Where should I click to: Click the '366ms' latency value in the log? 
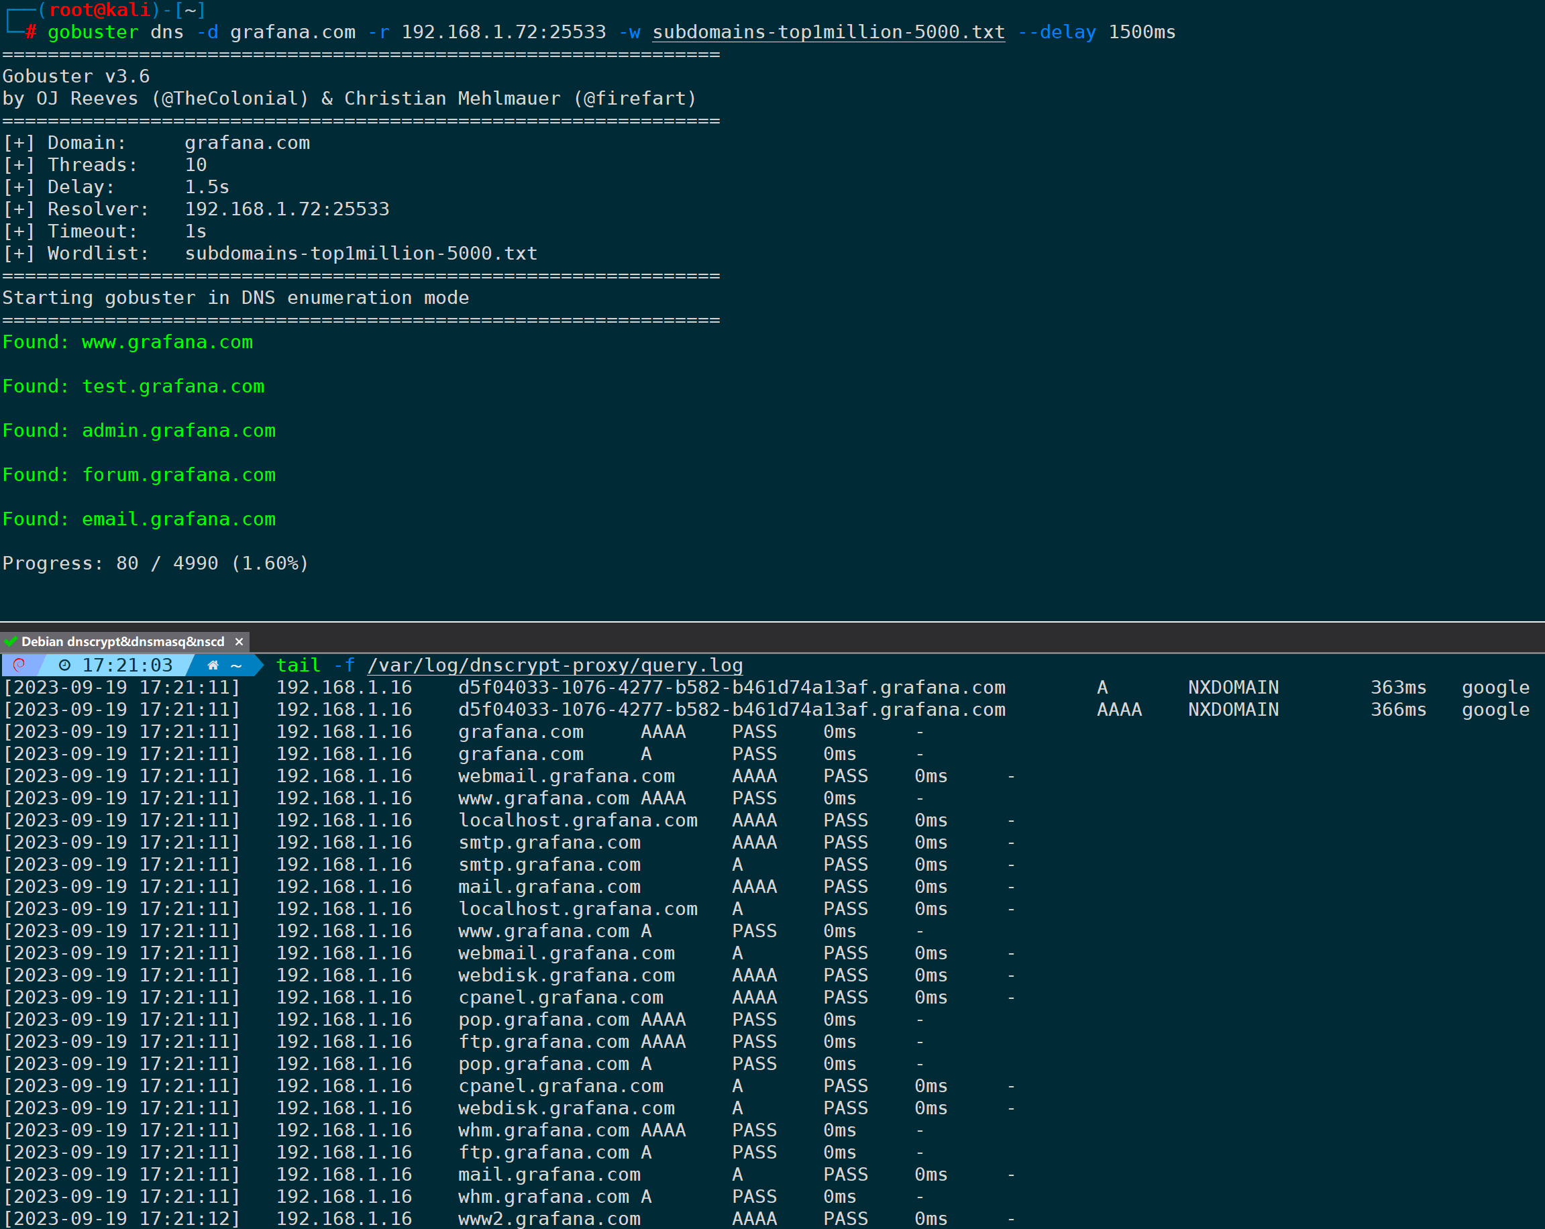tap(1398, 710)
